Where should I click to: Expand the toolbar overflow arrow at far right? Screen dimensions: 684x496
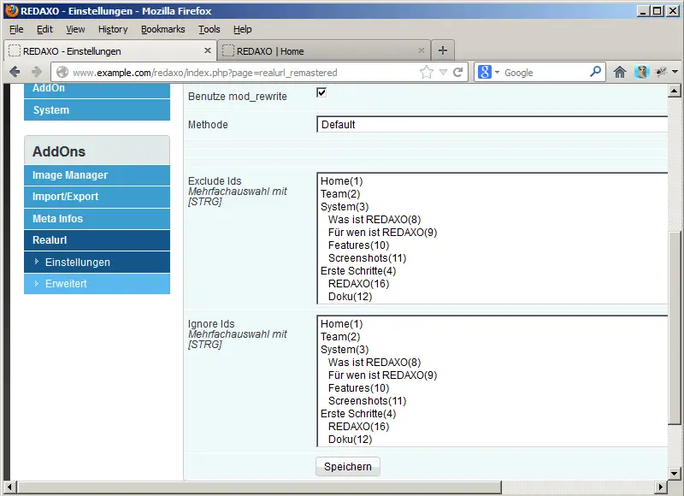(x=675, y=72)
